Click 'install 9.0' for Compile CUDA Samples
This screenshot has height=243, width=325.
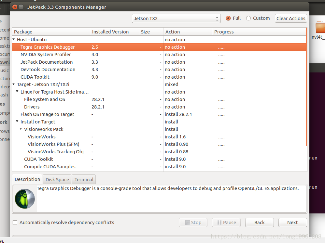point(188,167)
